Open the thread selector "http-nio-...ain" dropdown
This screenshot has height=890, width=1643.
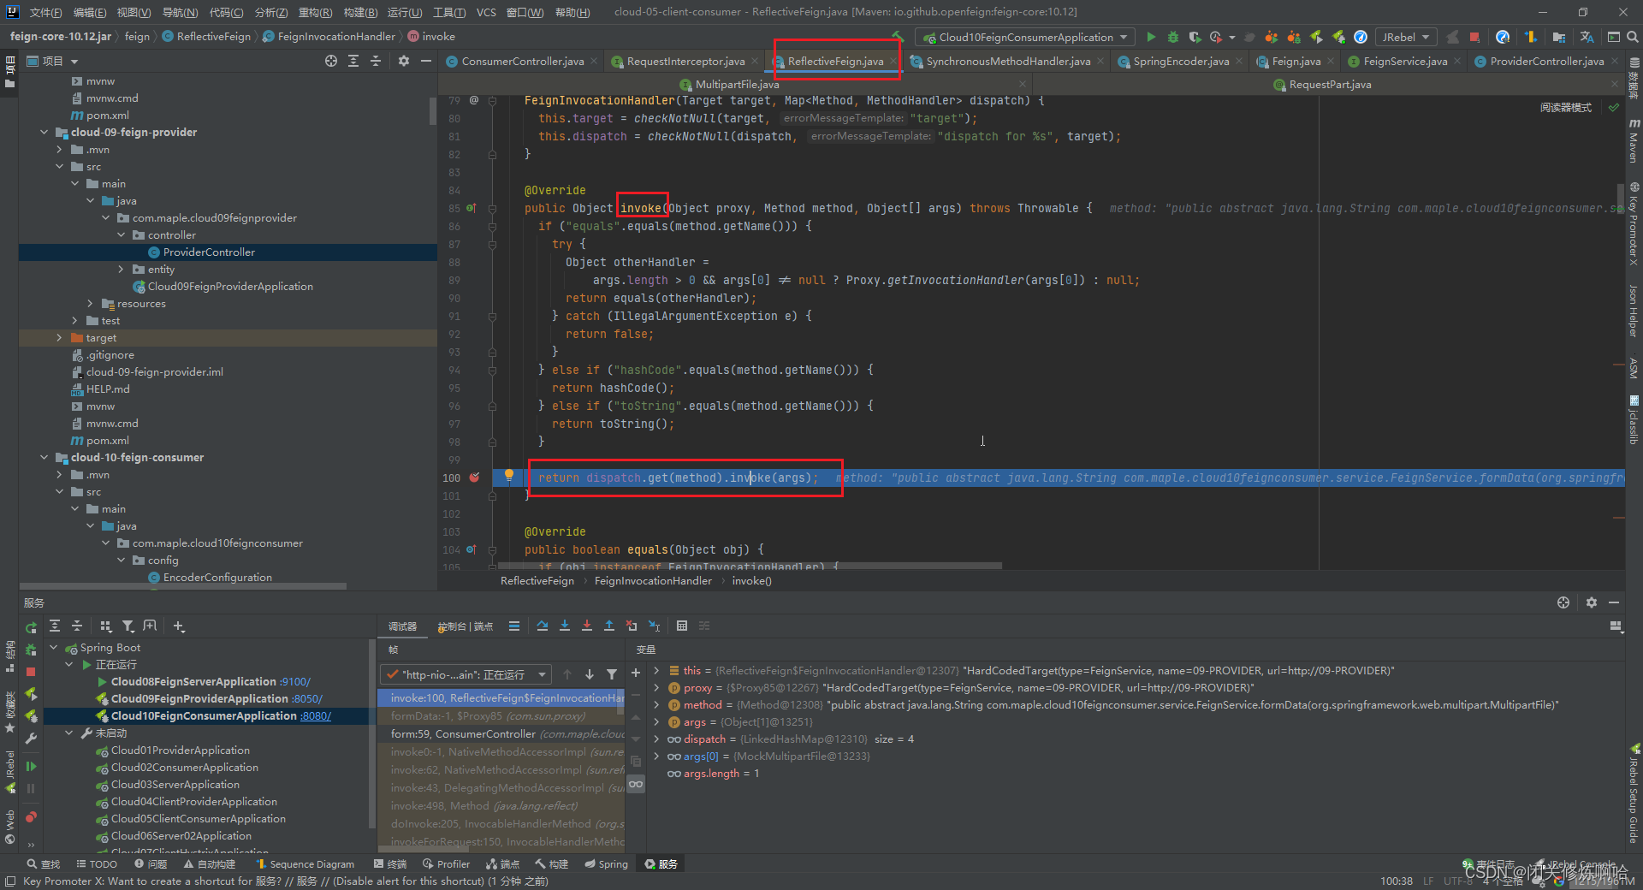point(466,674)
